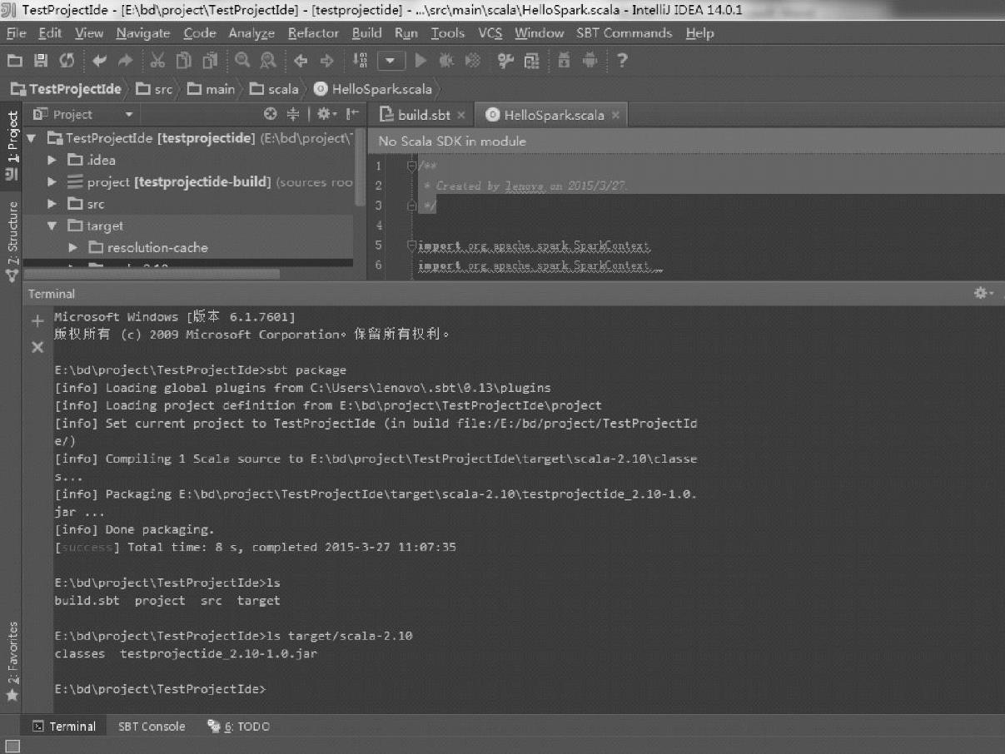The width and height of the screenshot is (1005, 754).
Task: Open the Navigate menu
Action: (x=143, y=33)
